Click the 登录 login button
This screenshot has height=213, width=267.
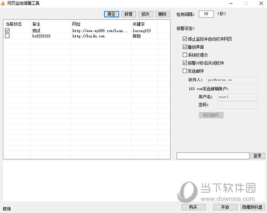click(257, 156)
